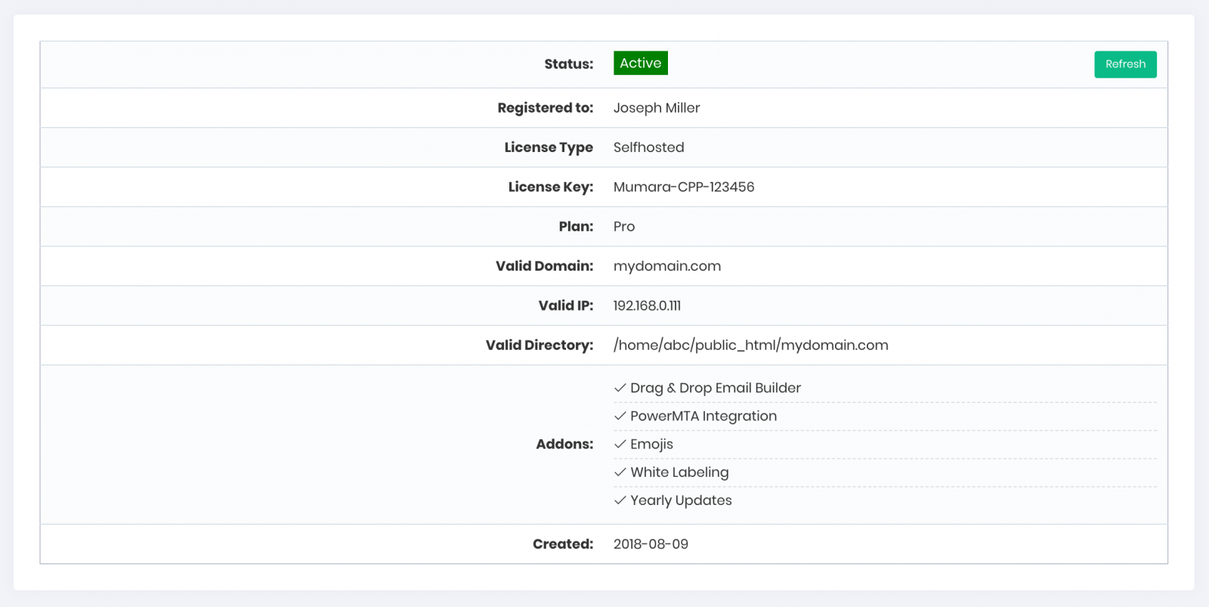Select the license key Mumara-CPP-123456 text
The width and height of the screenshot is (1209, 607).
pyautogui.click(x=683, y=187)
